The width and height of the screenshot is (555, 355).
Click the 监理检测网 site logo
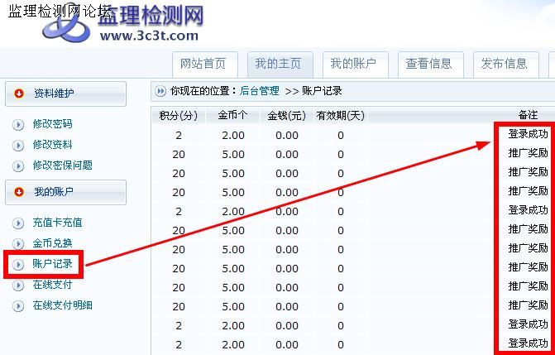pos(124,23)
